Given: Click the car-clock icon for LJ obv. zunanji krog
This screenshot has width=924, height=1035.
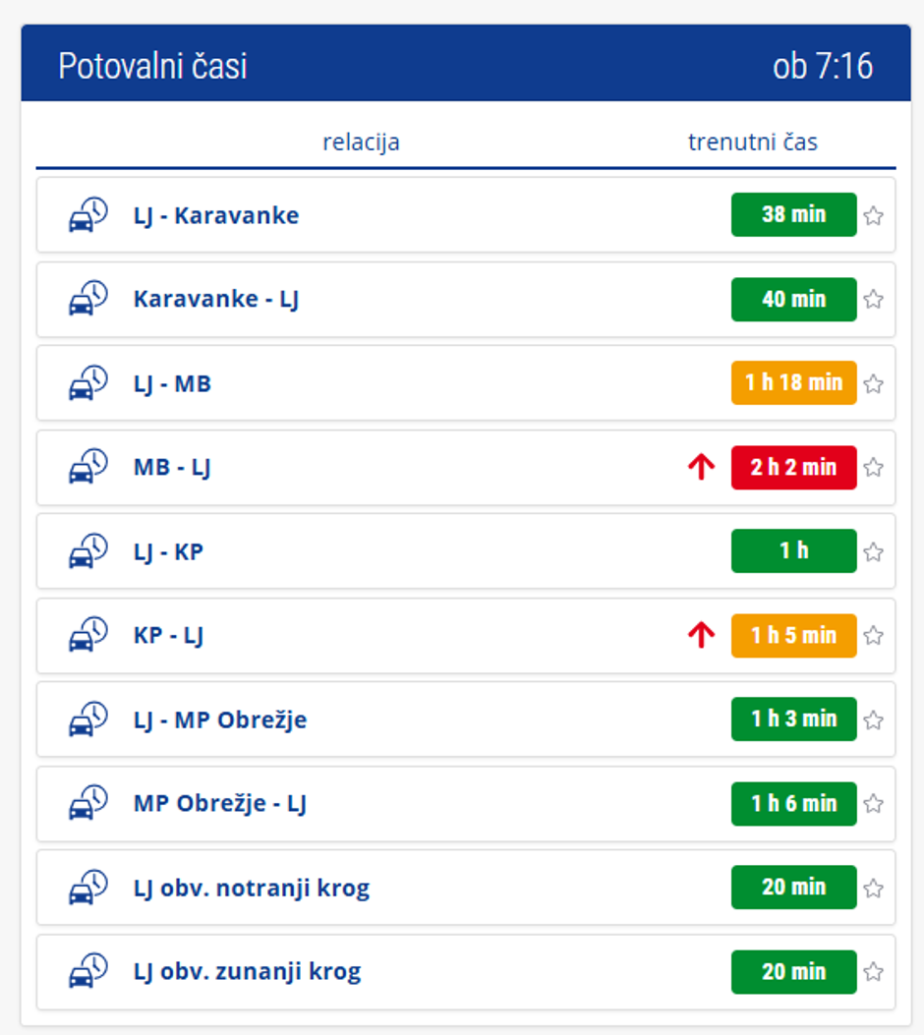Looking at the screenshot, I should point(87,972).
